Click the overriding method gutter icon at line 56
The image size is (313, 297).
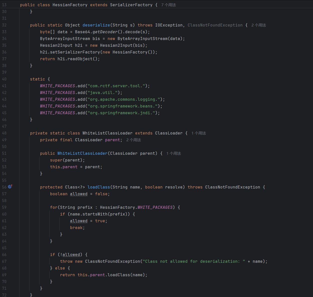(10, 186)
